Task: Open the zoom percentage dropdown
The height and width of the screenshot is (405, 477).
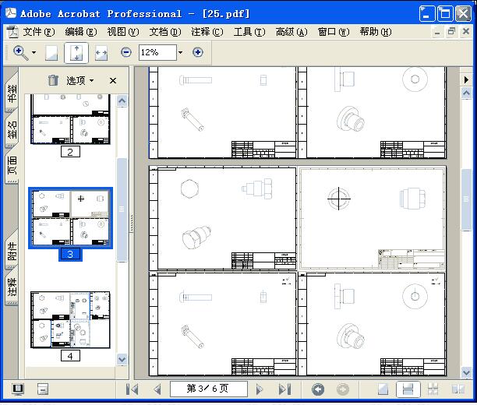Action: click(180, 52)
